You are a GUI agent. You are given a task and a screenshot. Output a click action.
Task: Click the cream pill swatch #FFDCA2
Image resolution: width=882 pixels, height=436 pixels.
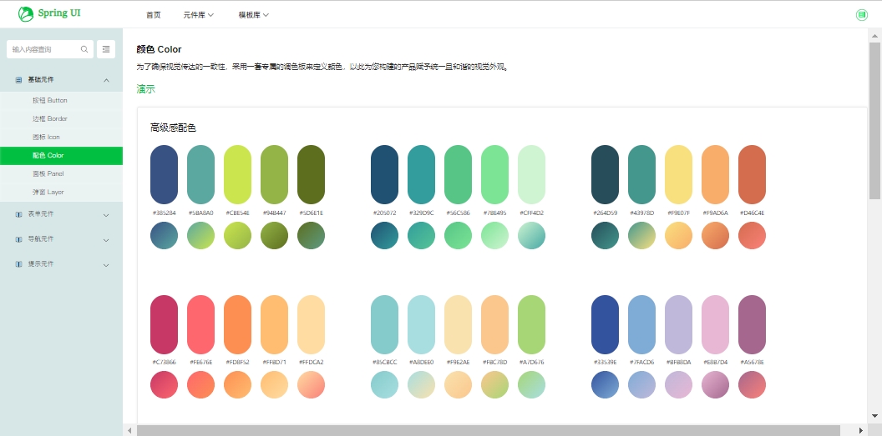[311, 324]
